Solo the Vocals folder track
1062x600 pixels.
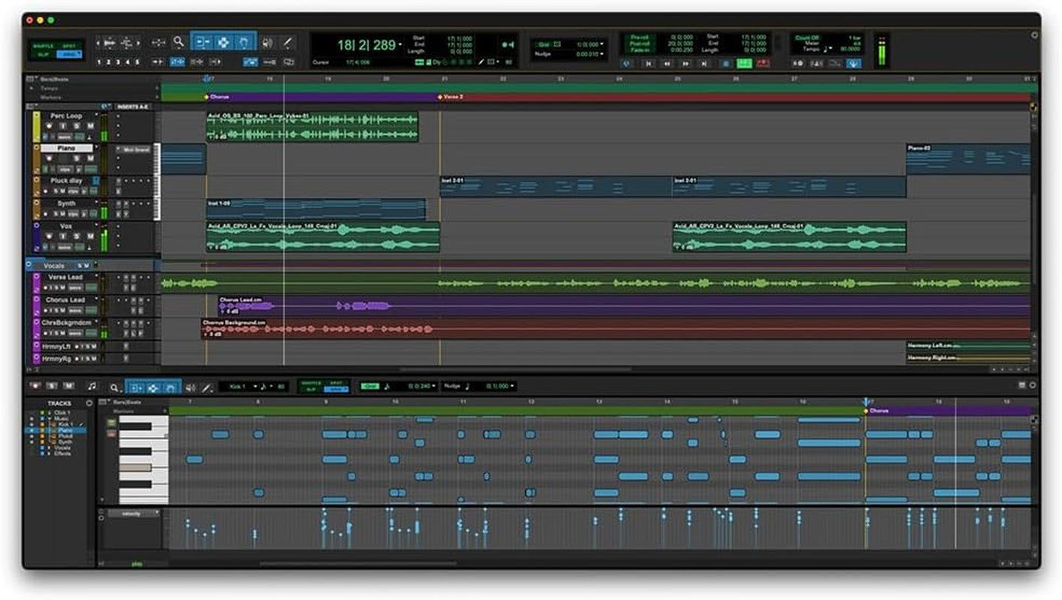coord(80,265)
